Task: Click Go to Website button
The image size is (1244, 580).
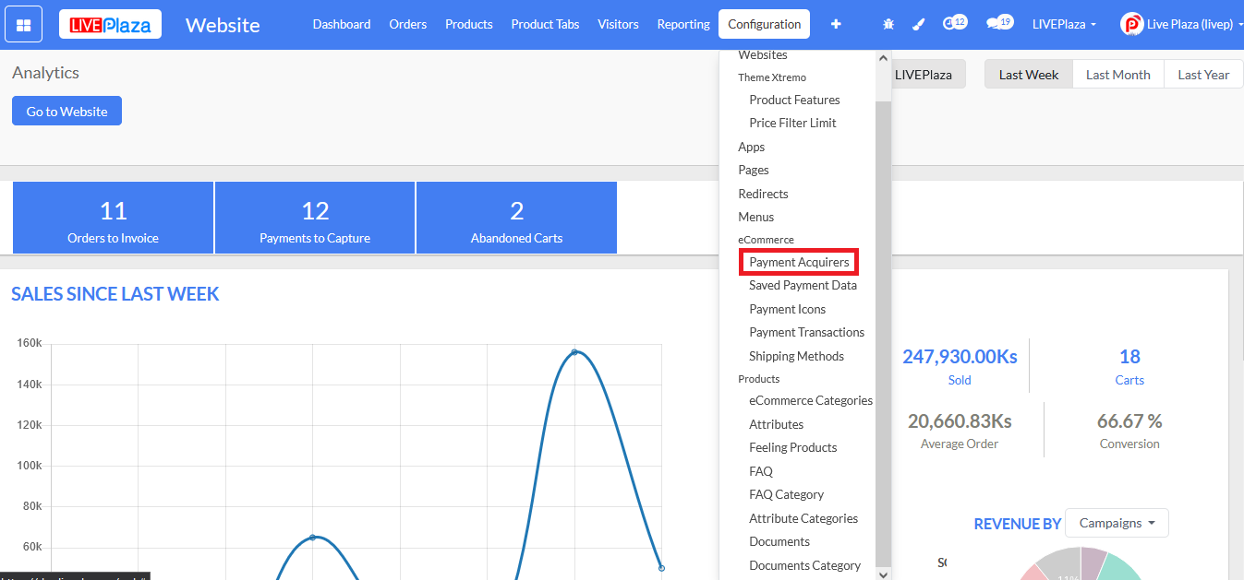Action: pos(66,111)
